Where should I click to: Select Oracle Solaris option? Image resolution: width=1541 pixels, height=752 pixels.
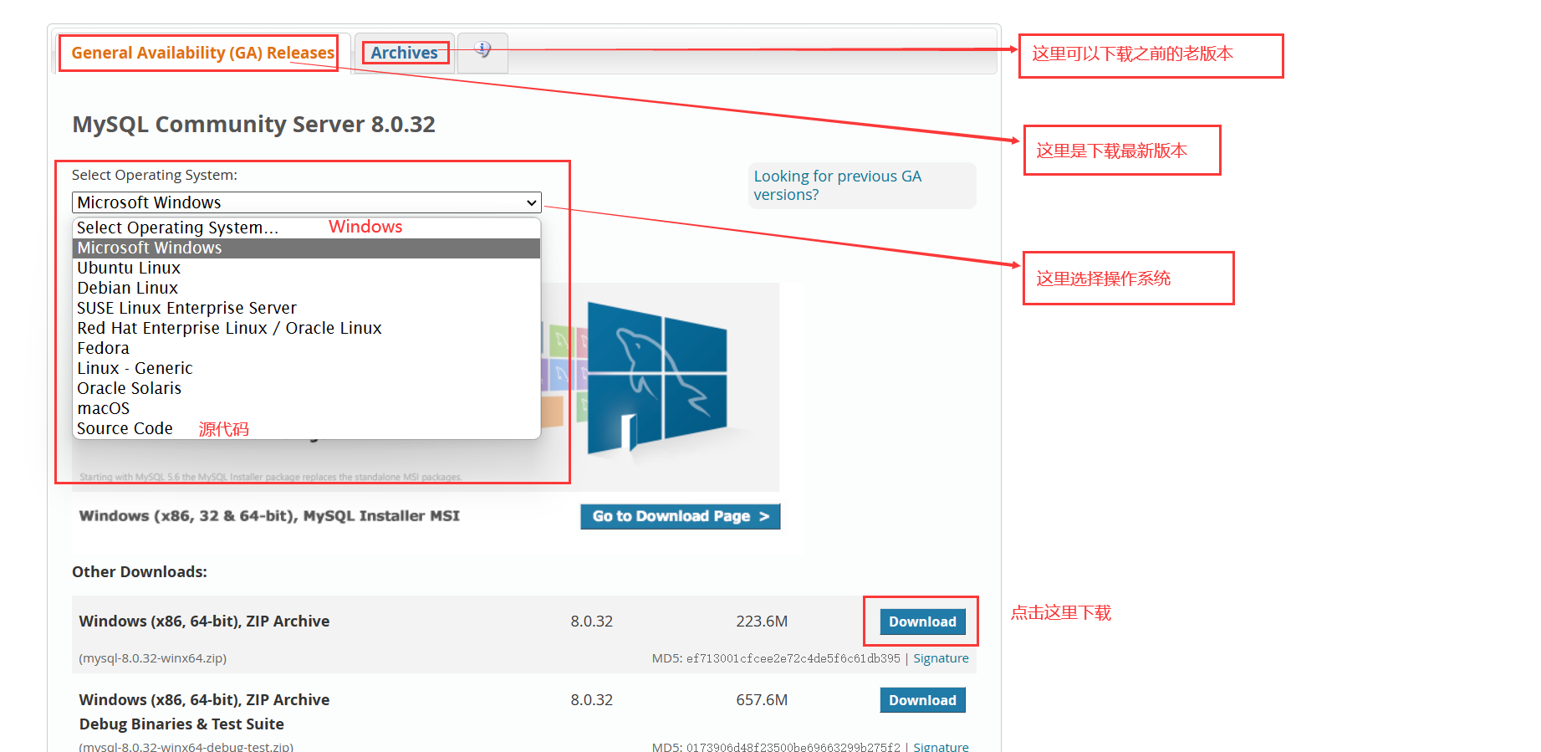click(x=306, y=388)
